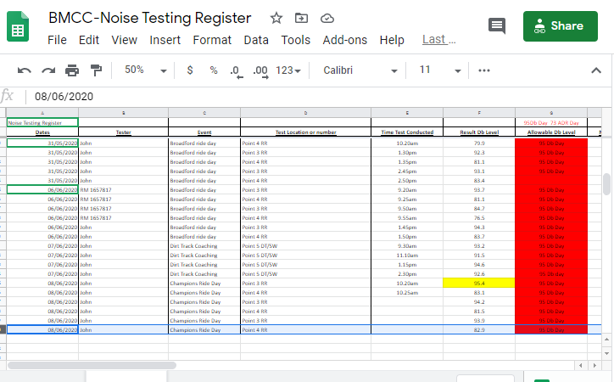This screenshot has width=614, height=382.
Task: Open the Insert menu
Action: 165,40
